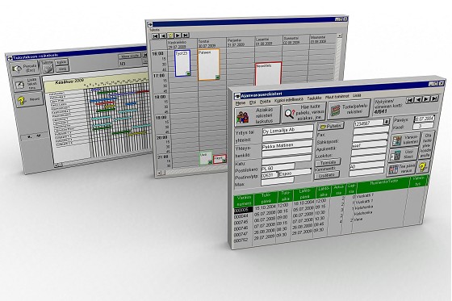This screenshot has height=301, width=452.
Task: Open the Varauskalenteri calendar icon button
Action: click(x=405, y=140)
